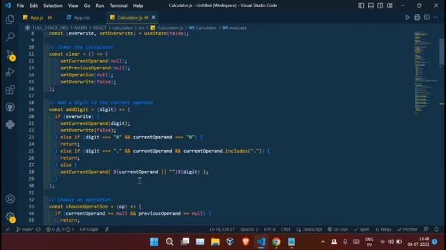Close the Calculator.js tab
Image resolution: width=446 pixels, height=250 pixels.
click(153, 17)
